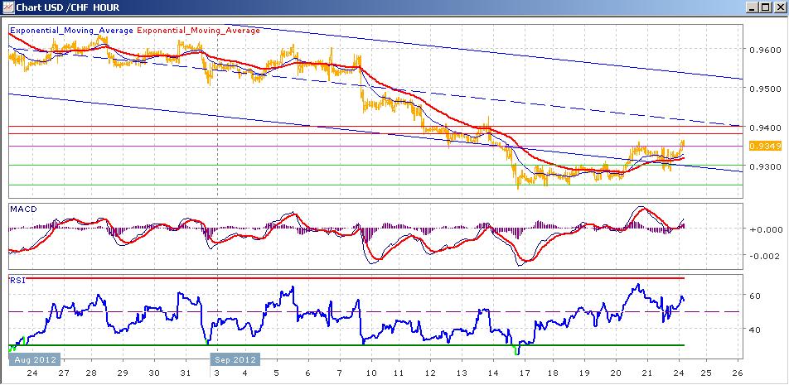Select the blue Exponential_Moving_Average legend label
Viewport: 789px width, 385px height.
pyautogui.click(x=72, y=30)
